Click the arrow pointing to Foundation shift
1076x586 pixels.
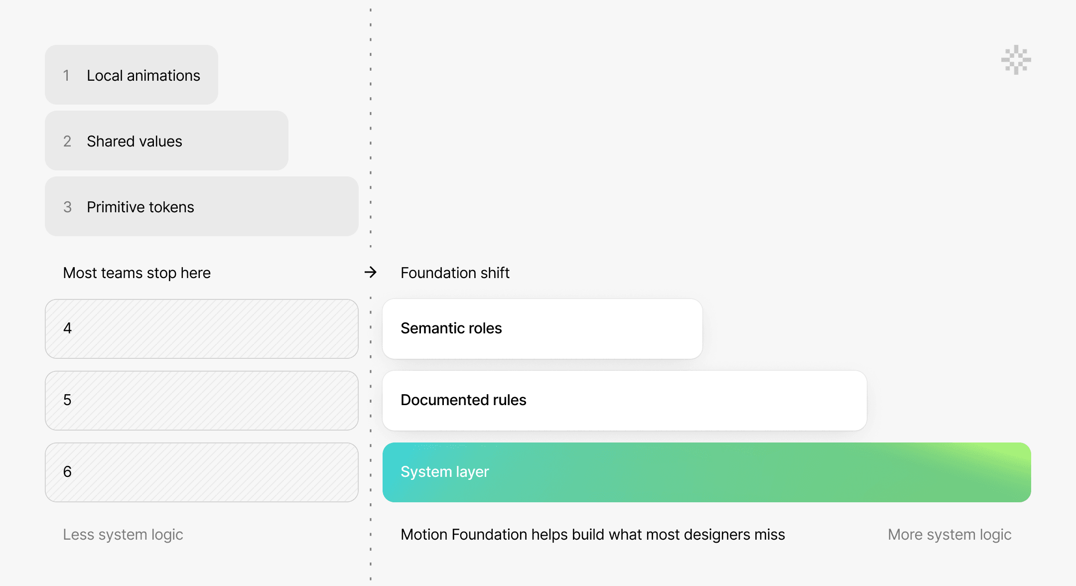[x=370, y=272]
